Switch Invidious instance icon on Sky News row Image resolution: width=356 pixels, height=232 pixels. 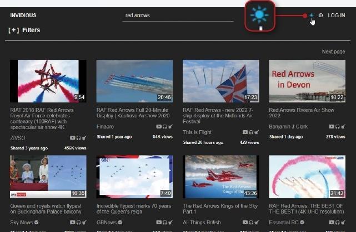(x=84, y=223)
